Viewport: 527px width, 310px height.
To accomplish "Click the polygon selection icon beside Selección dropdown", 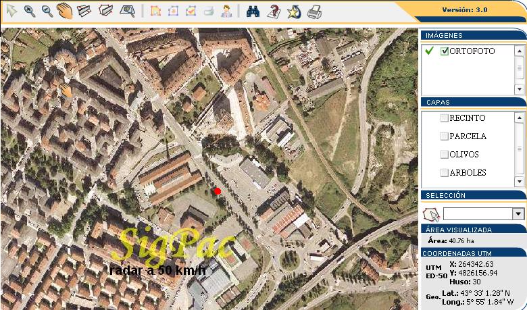I will (x=430, y=214).
